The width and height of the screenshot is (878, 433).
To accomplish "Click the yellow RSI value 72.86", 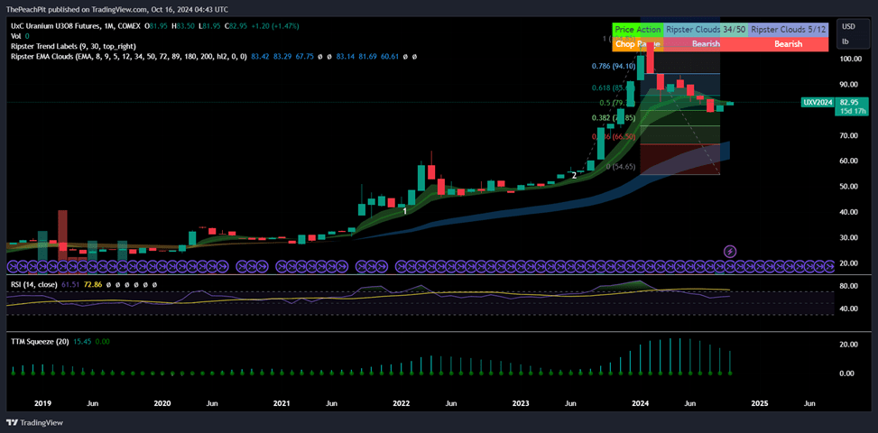I will point(91,285).
